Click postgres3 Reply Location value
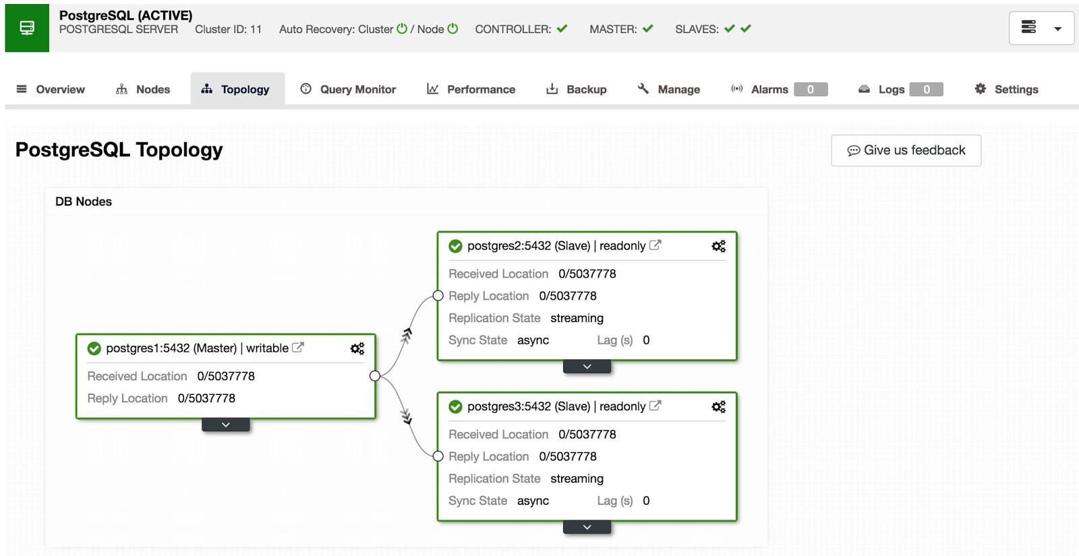 click(568, 456)
